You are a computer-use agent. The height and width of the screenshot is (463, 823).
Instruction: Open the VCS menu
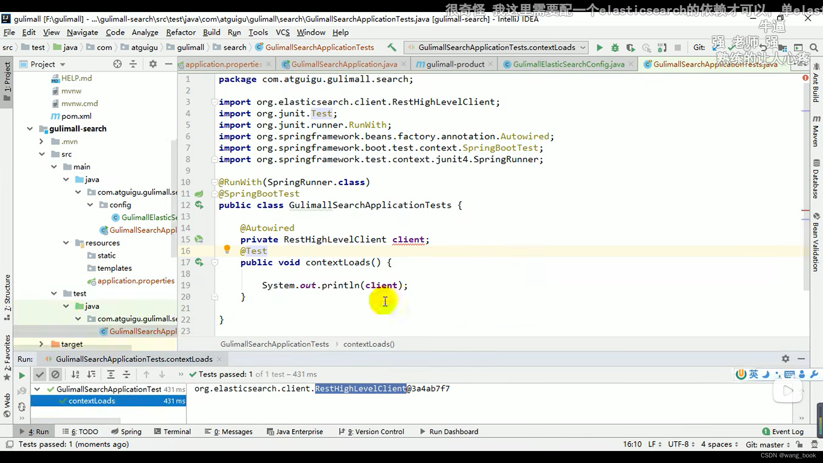[282, 32]
